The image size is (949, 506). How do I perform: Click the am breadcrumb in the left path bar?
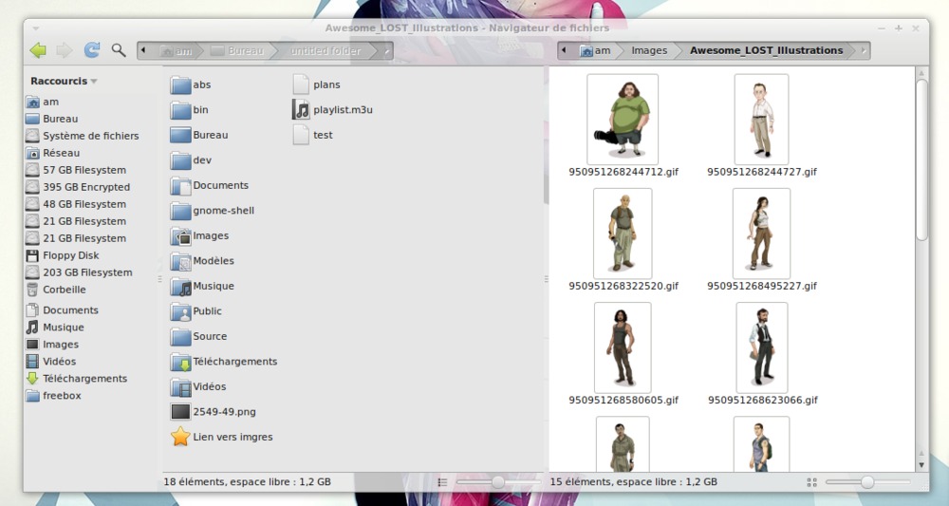pos(177,51)
